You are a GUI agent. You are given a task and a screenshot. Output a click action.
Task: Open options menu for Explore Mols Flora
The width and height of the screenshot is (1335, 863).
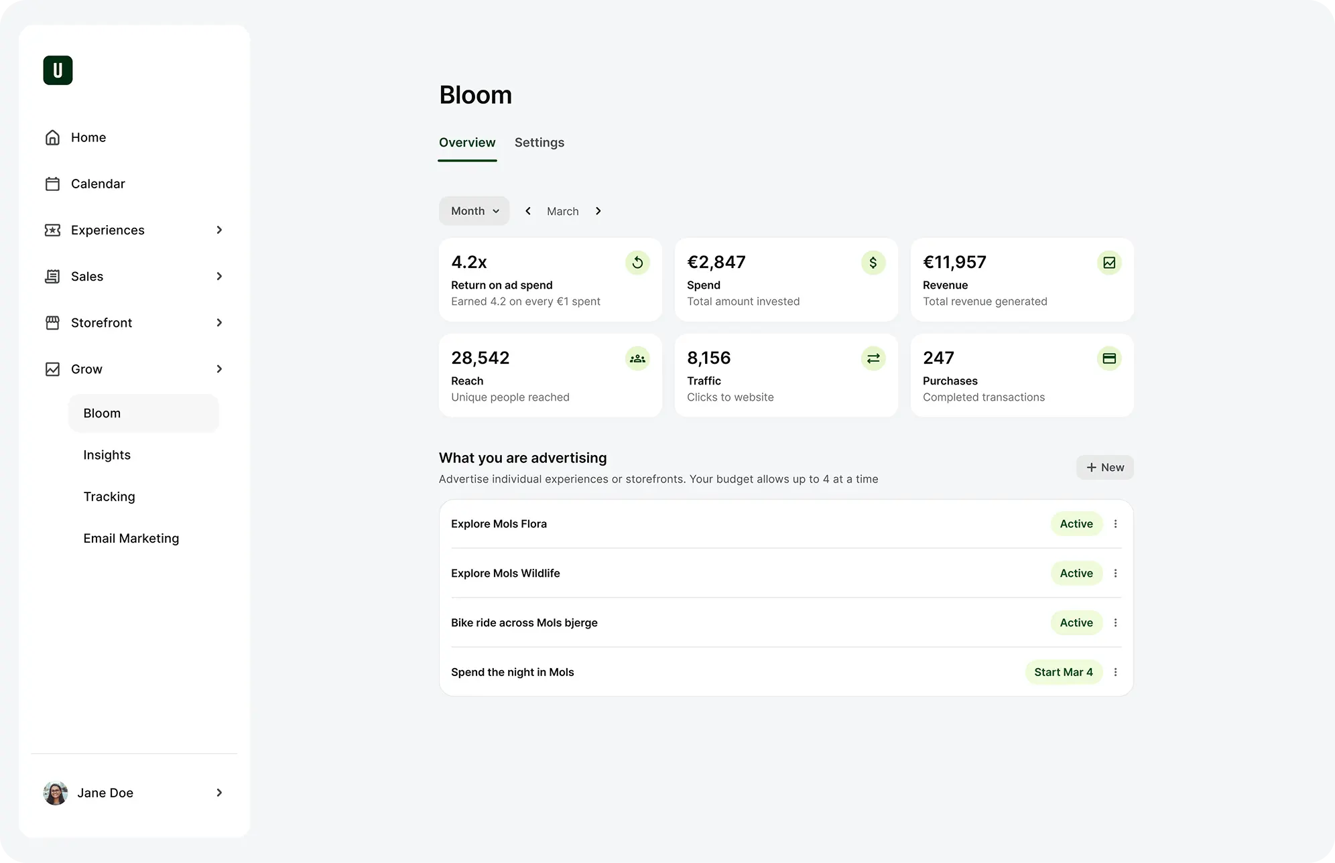point(1115,524)
